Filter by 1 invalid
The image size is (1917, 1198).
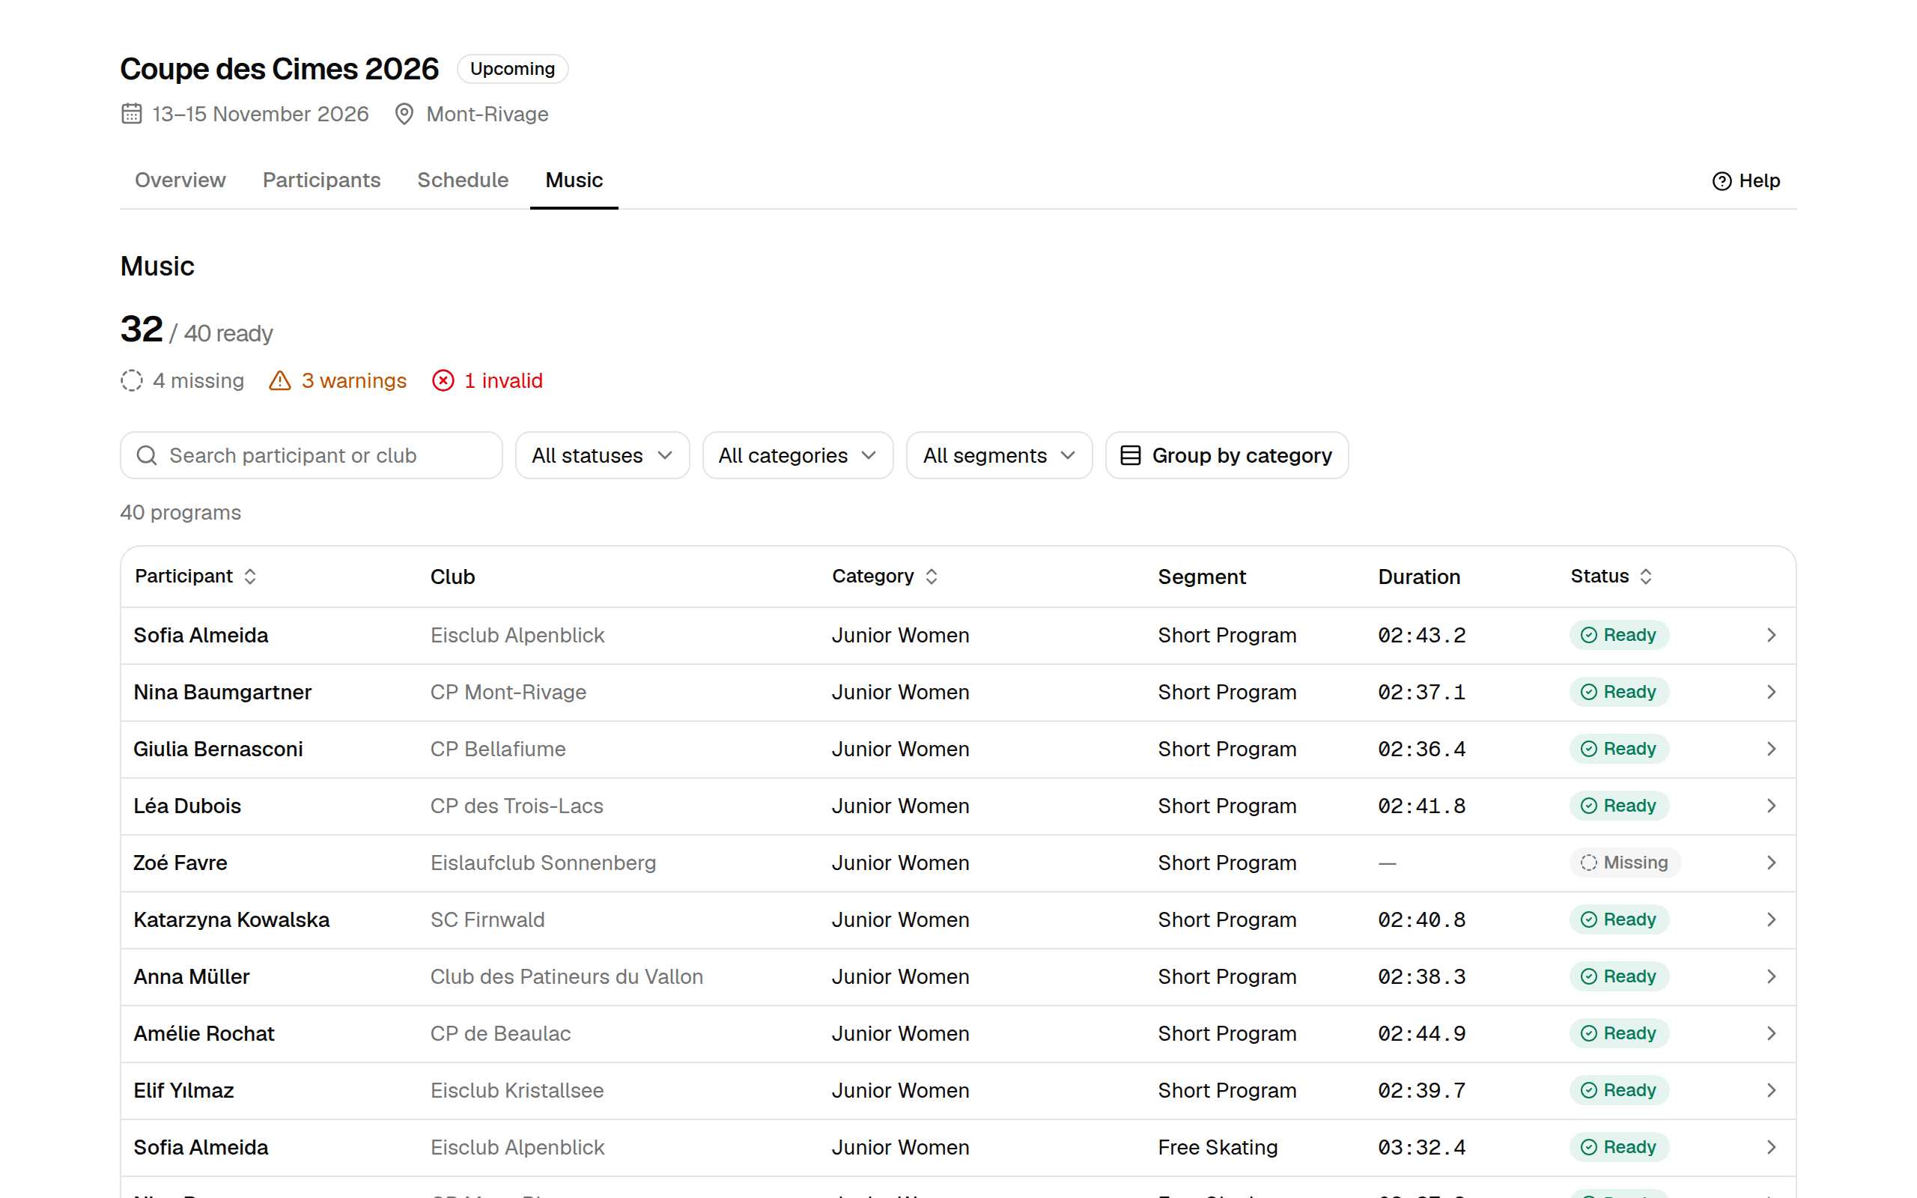(x=487, y=381)
